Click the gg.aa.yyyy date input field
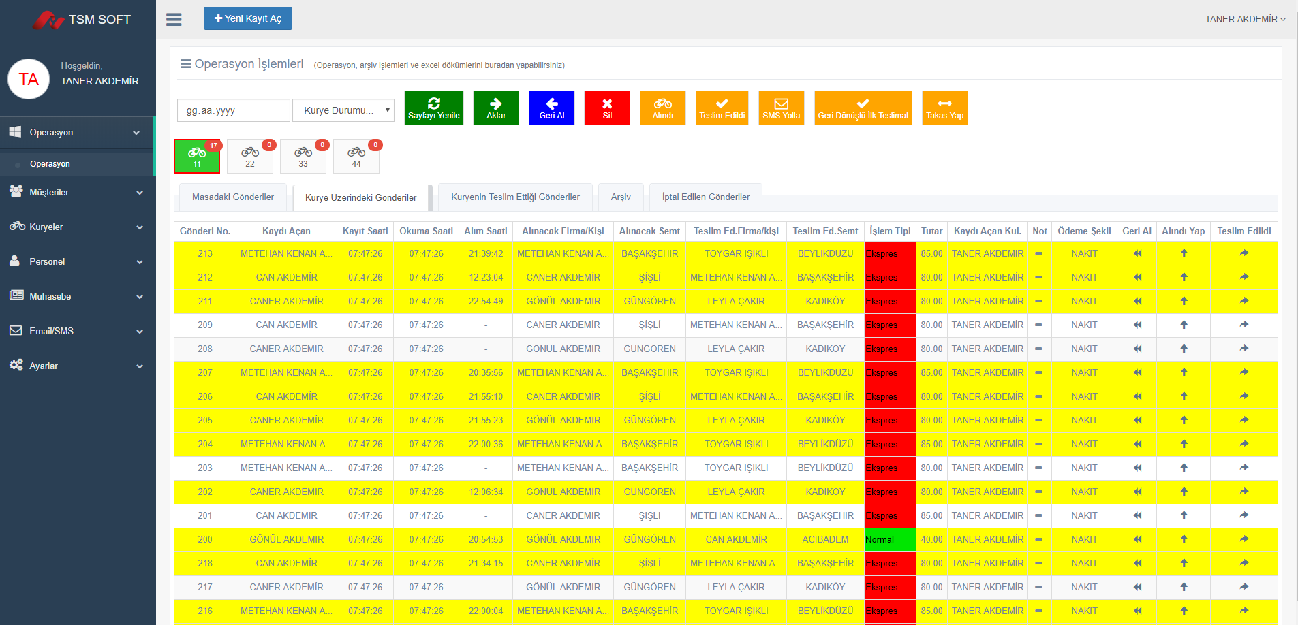 tap(233, 110)
